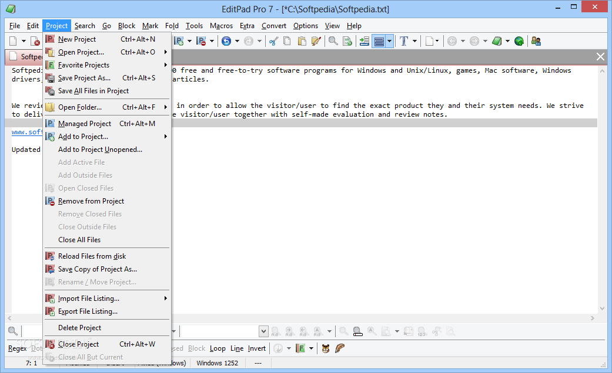Click the highlight search matches icon
612x373 pixels.
357,331
